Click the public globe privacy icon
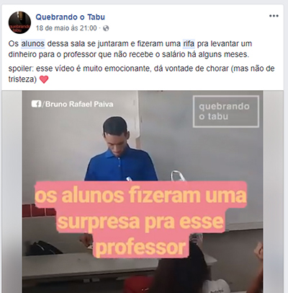Image resolution: width=288 pixels, height=293 pixels. coord(106,28)
